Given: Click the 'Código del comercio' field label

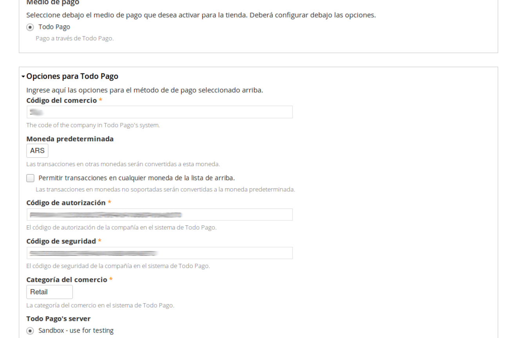Looking at the screenshot, I should (61, 101).
